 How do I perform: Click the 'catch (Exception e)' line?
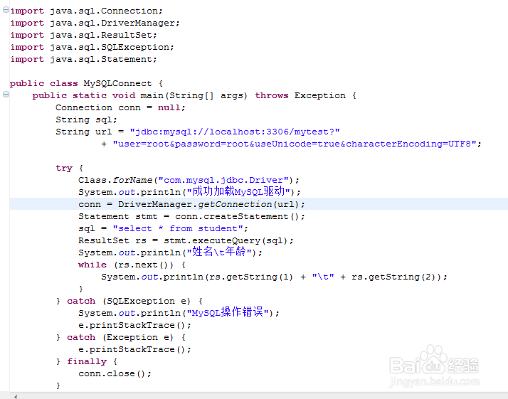point(120,337)
